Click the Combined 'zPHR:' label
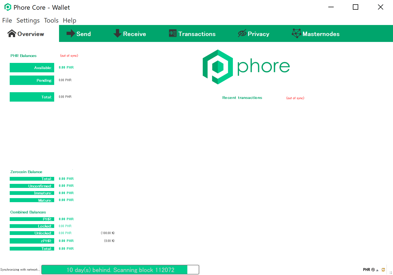 pyautogui.click(x=32, y=241)
